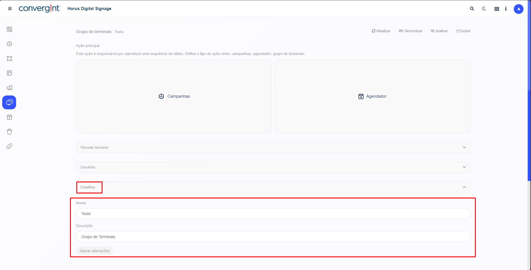
Task: Click the frame/crop icon in the sidebar
Action: point(9,59)
